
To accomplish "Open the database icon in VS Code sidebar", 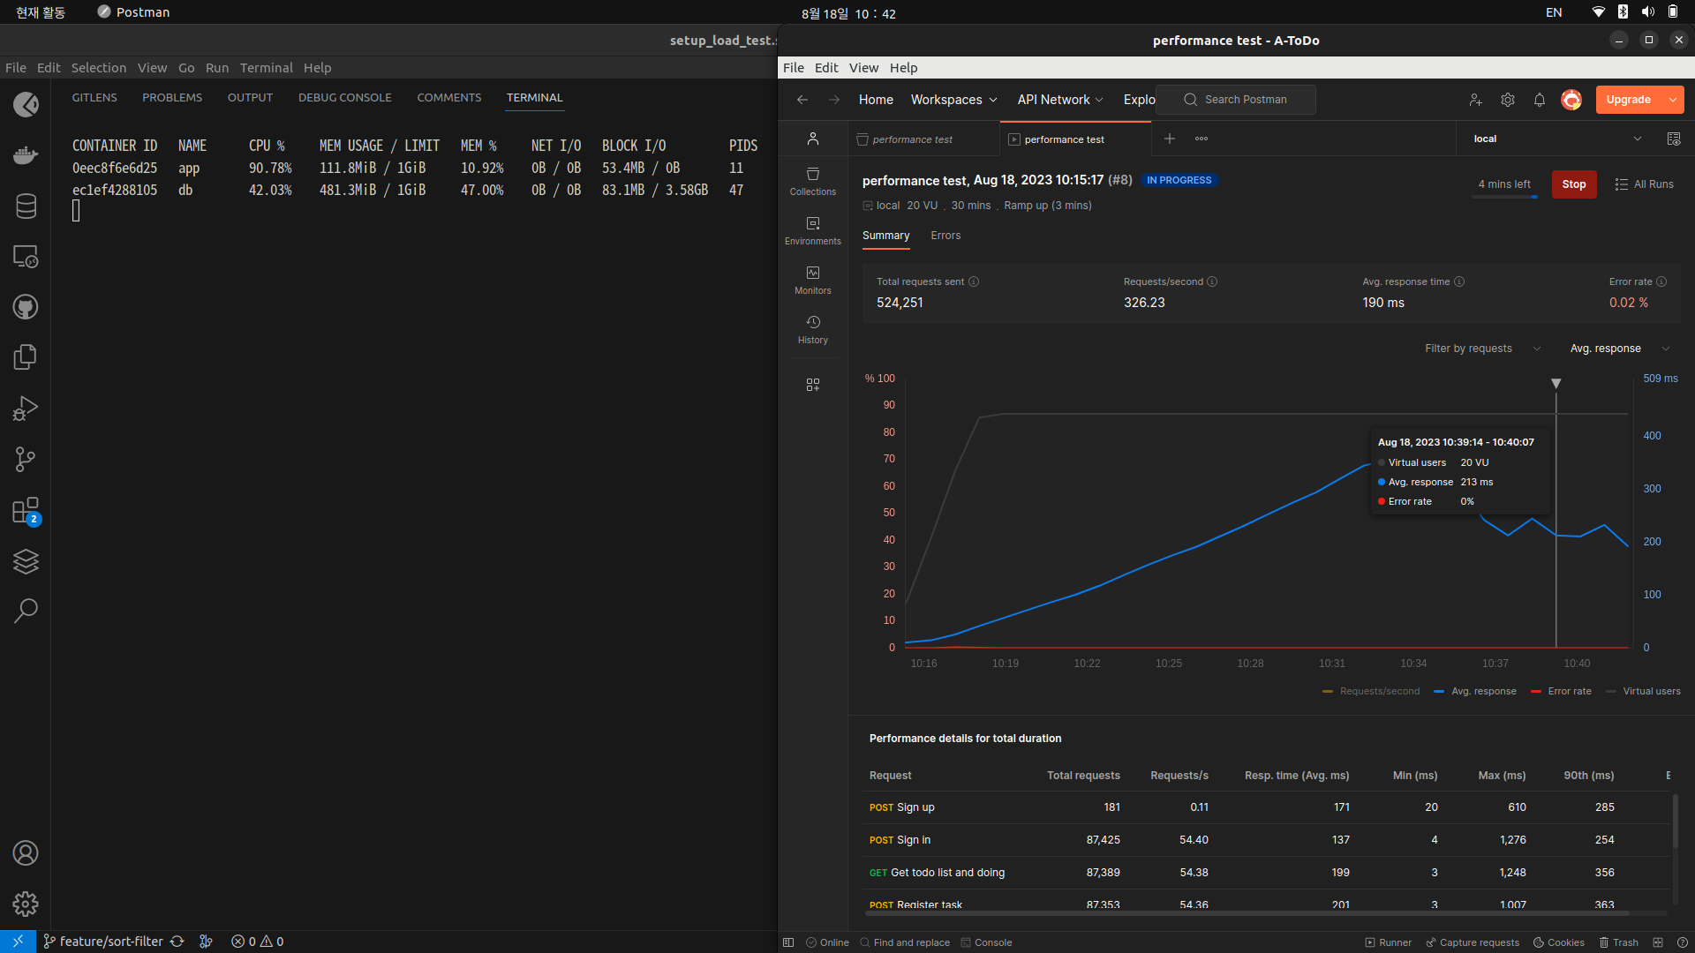I will [x=26, y=206].
